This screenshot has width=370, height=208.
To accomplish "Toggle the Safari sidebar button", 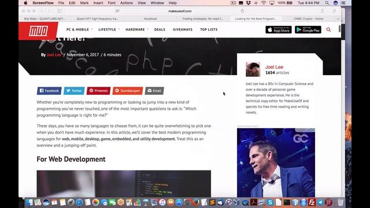I will click(60, 11).
